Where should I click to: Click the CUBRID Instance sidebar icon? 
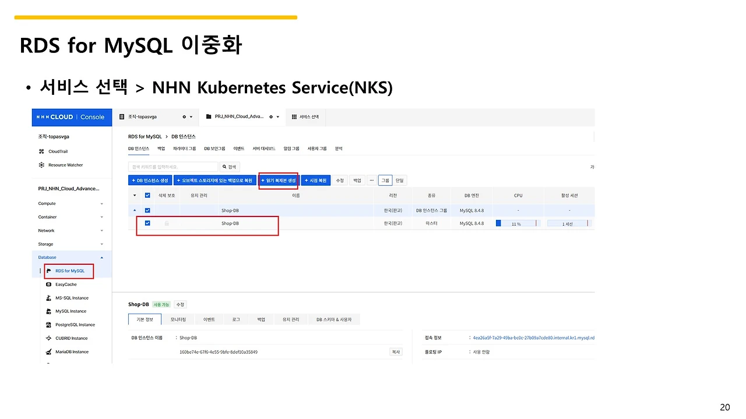point(49,338)
